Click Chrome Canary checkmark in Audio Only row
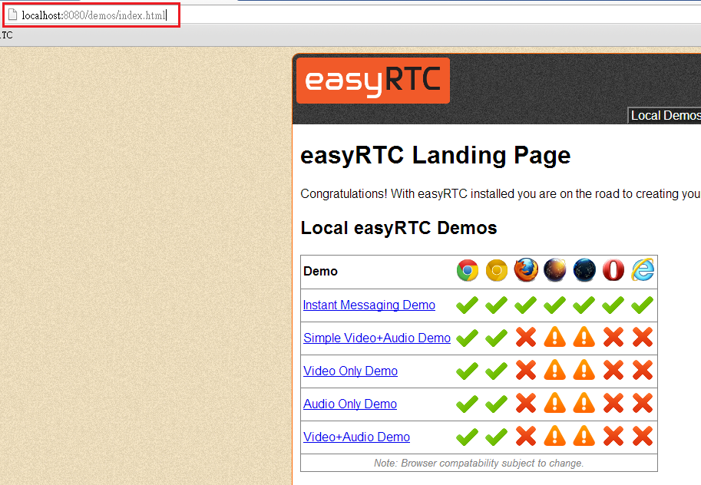 click(497, 404)
